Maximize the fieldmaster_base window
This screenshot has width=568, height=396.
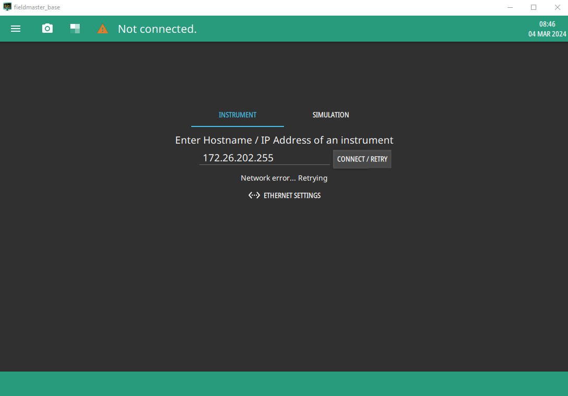tap(534, 7)
